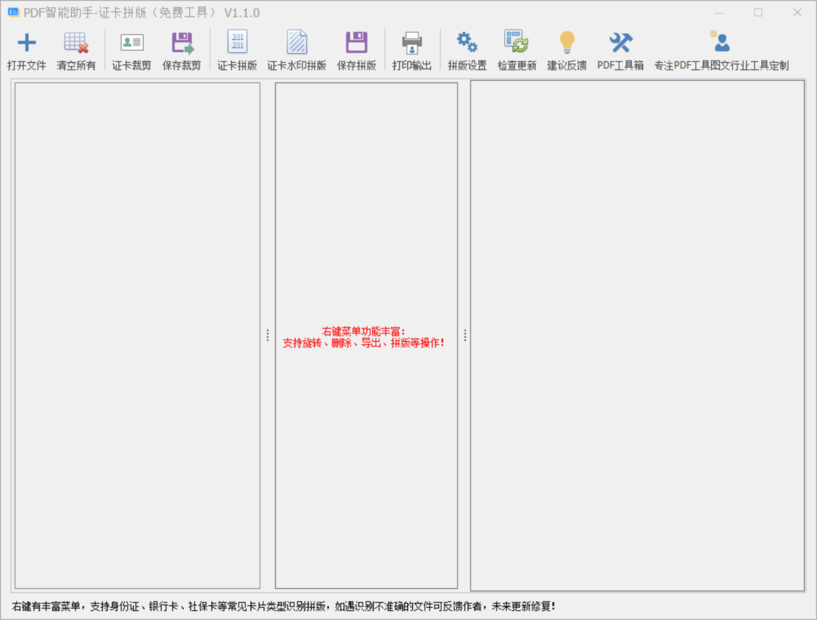Open 专注PDF工具图文行业工具定制 link

pos(721,43)
